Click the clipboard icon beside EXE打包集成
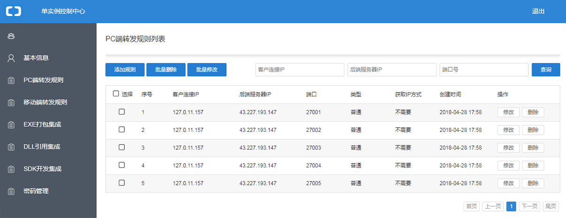The image size is (566, 218). tap(12, 124)
